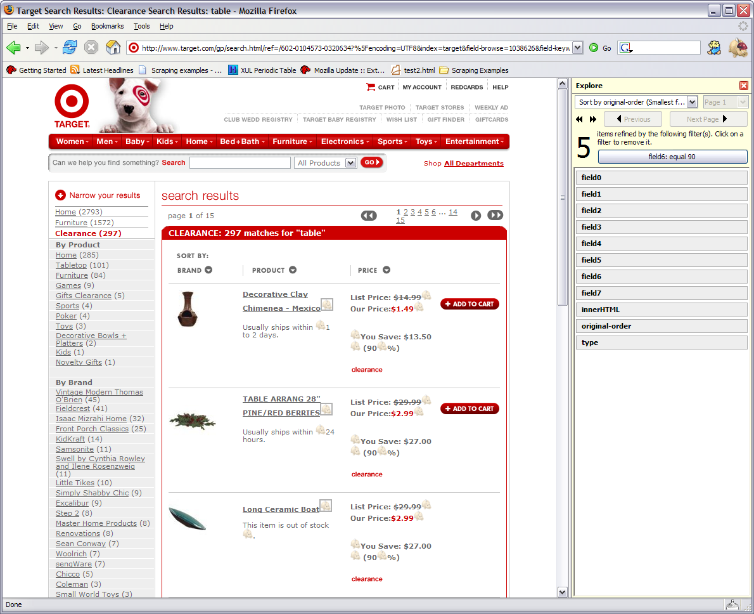Click the red GO search button
The image size is (754, 614).
click(371, 162)
